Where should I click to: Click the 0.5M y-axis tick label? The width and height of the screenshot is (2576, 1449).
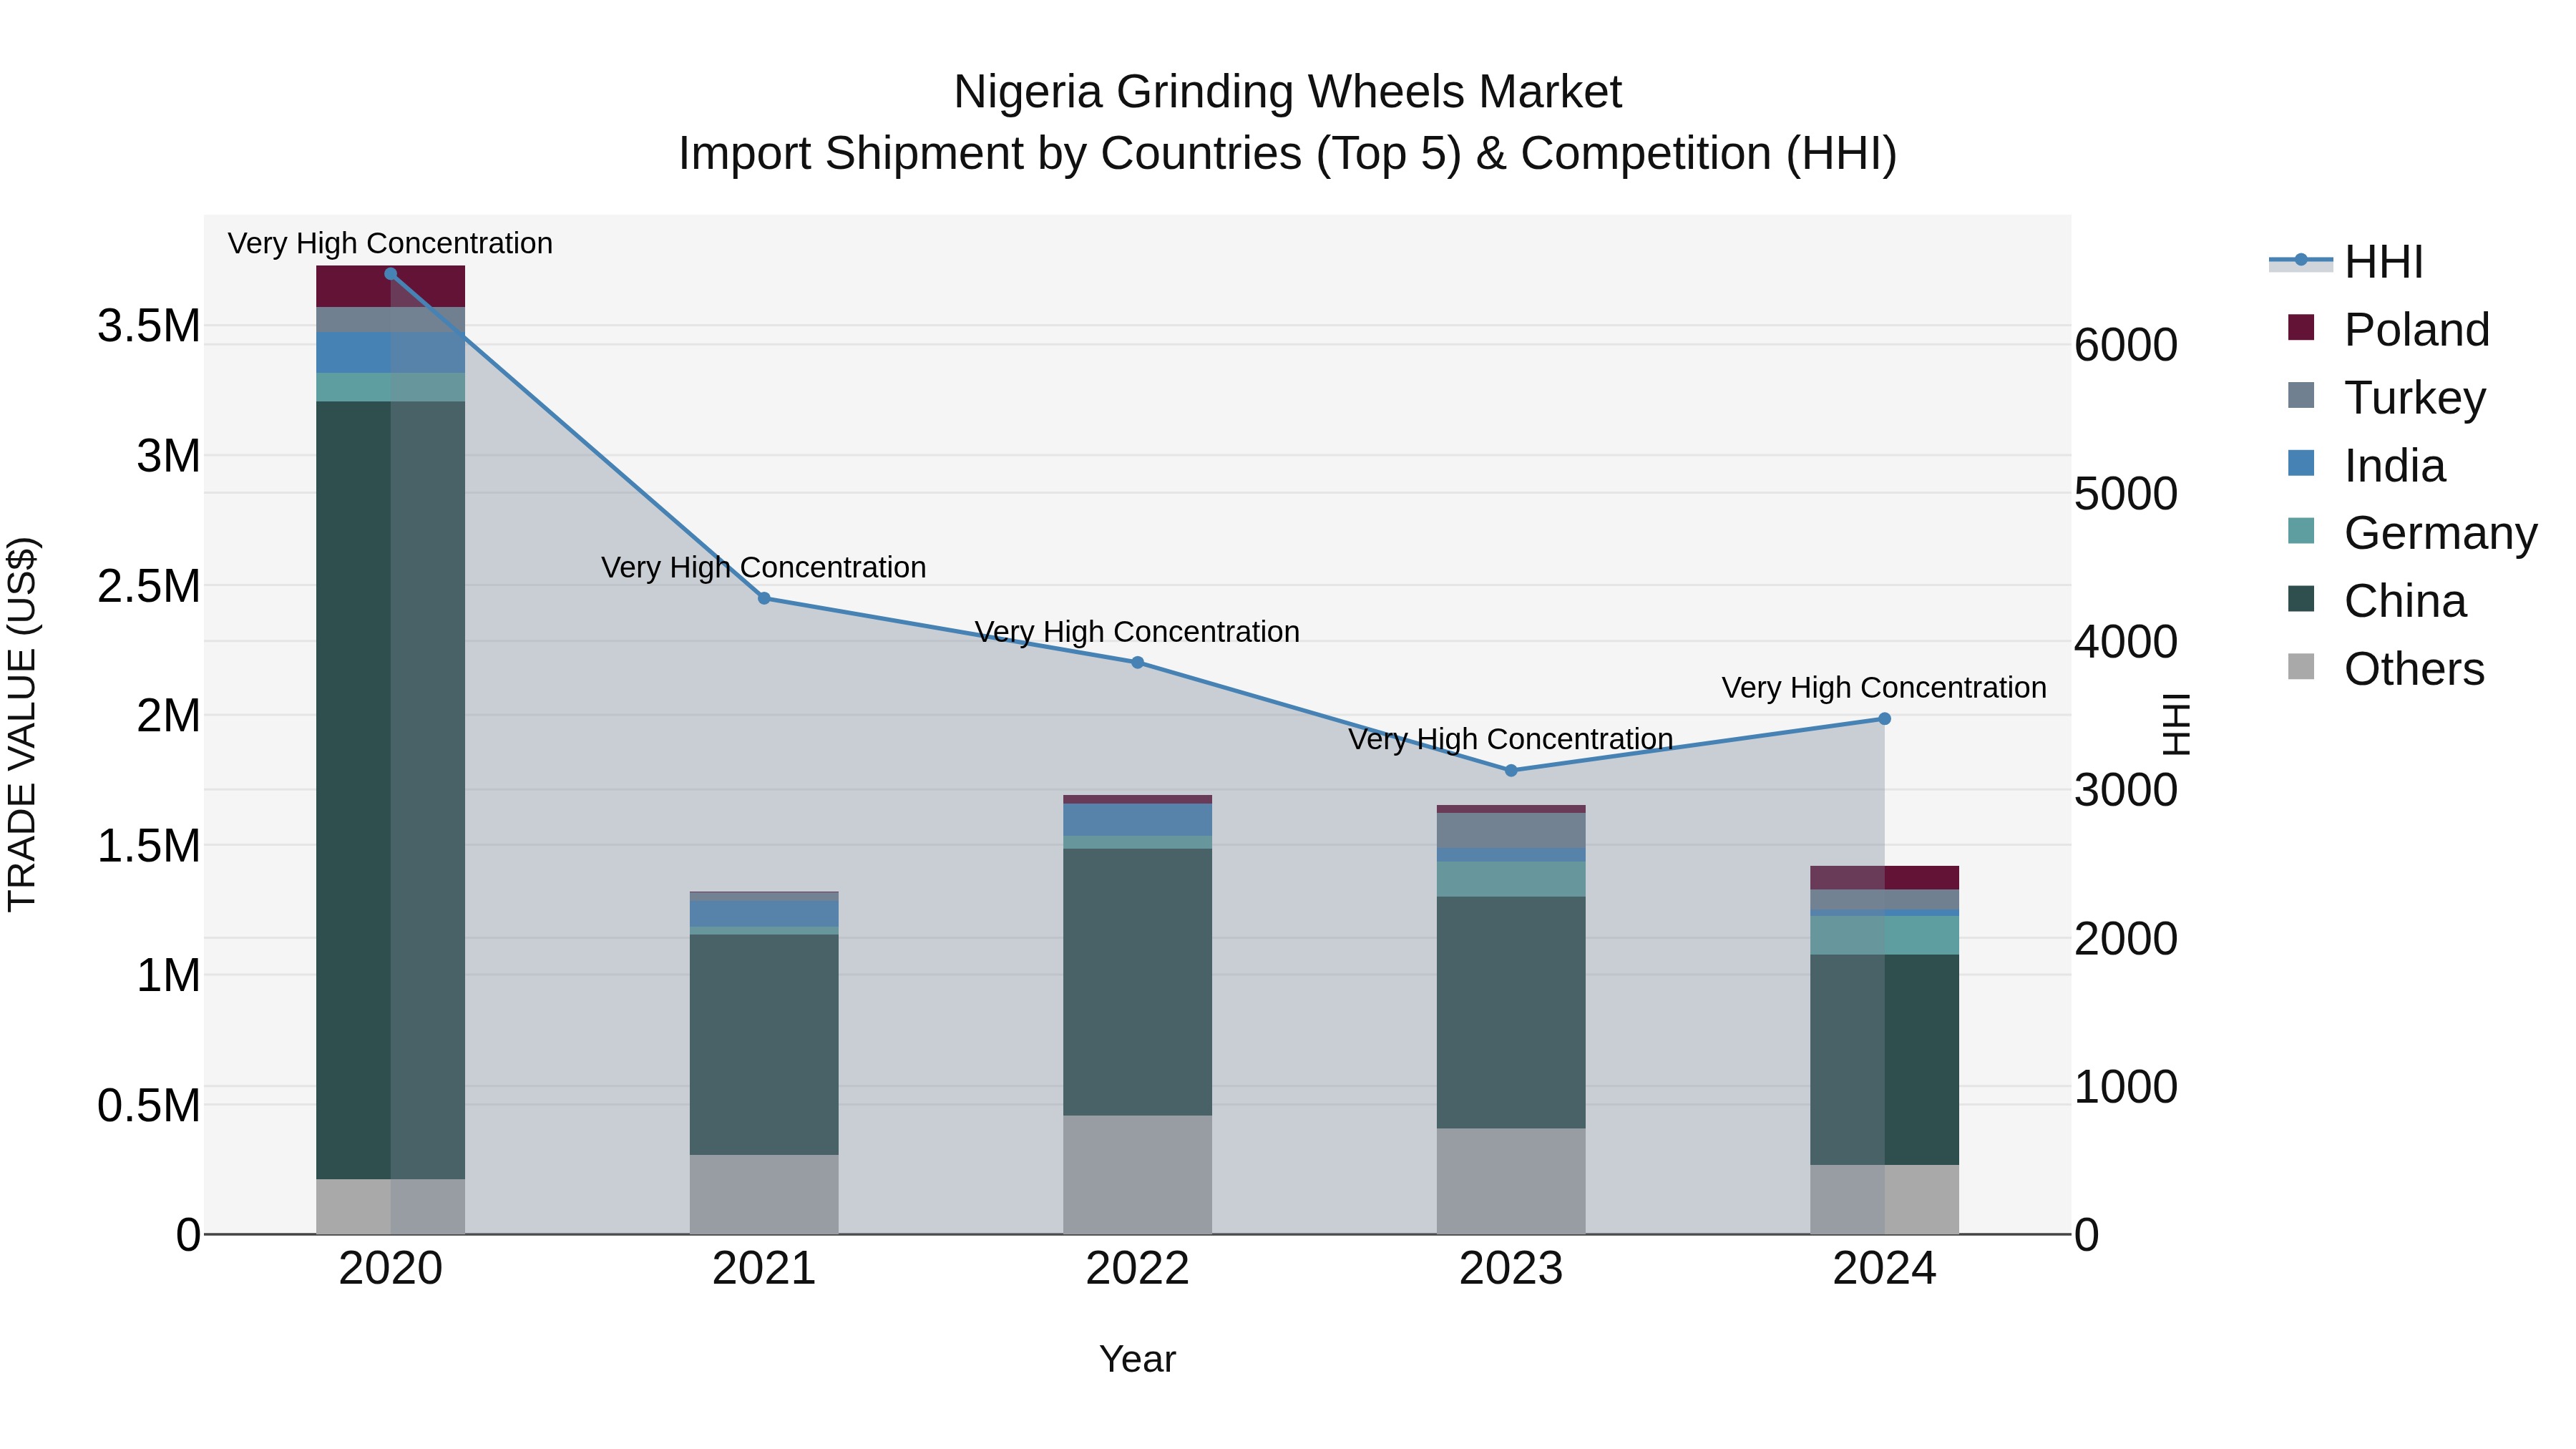click(149, 1106)
